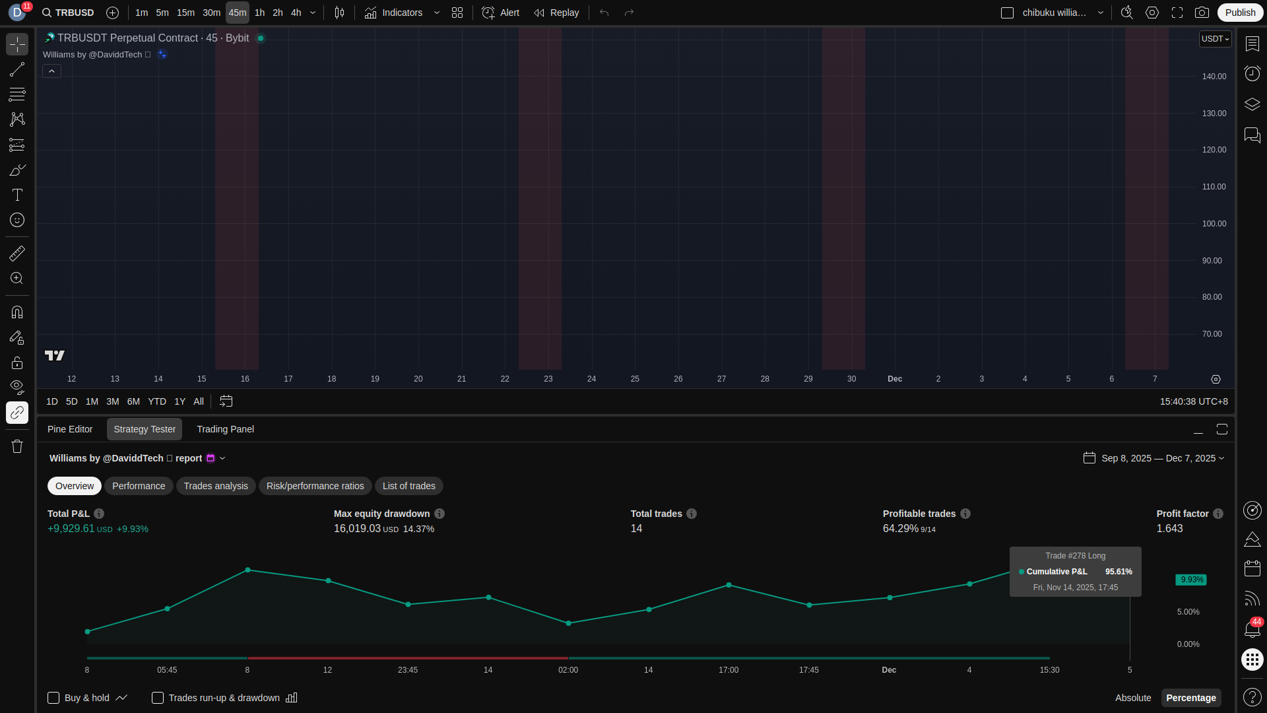Switch to the Pine Editor tab

(70, 429)
